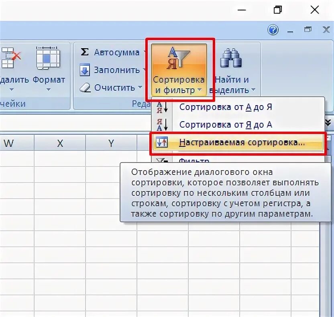Click the Найти и выделить binoculars icon
Screen dimensions: 334x317
[231, 58]
